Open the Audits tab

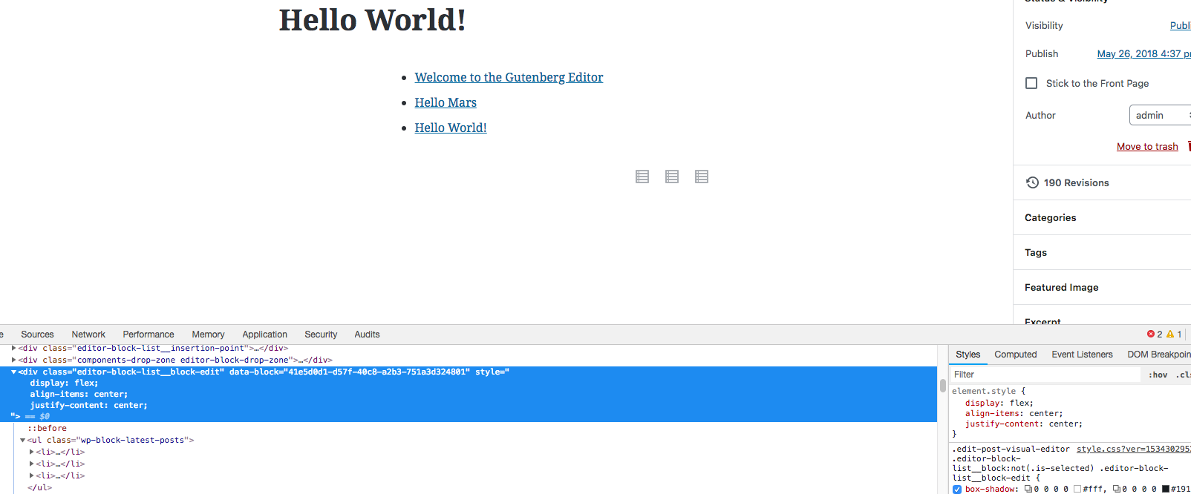point(367,335)
